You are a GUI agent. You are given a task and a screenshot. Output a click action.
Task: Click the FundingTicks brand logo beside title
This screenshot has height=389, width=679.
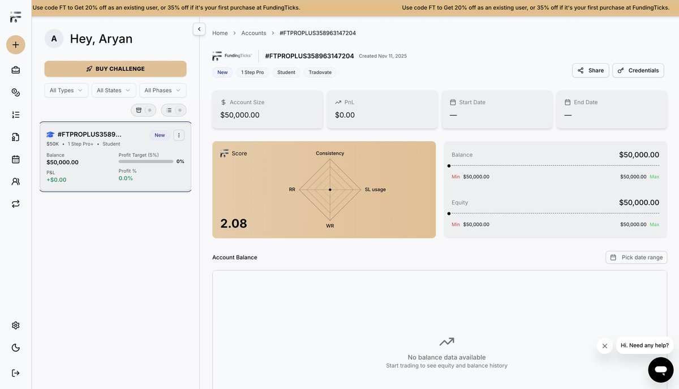pos(233,56)
